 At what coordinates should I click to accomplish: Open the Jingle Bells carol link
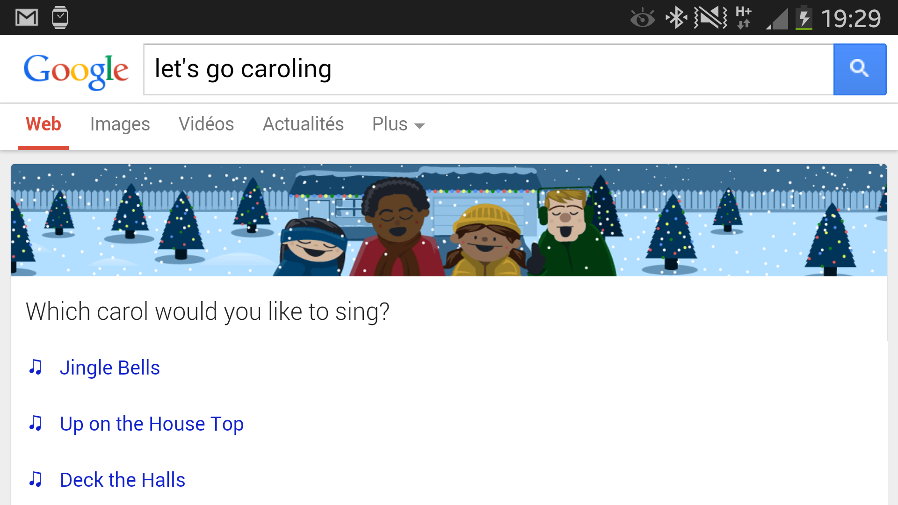110,368
